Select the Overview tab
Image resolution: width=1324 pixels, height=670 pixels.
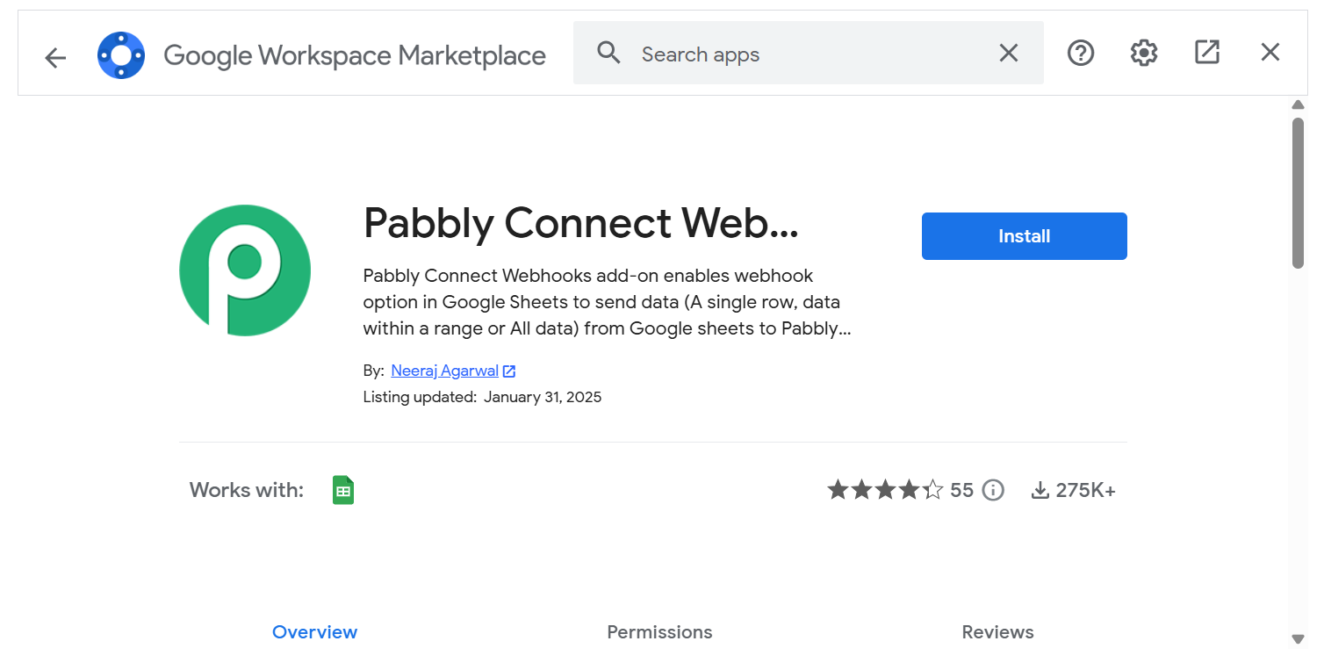point(315,632)
